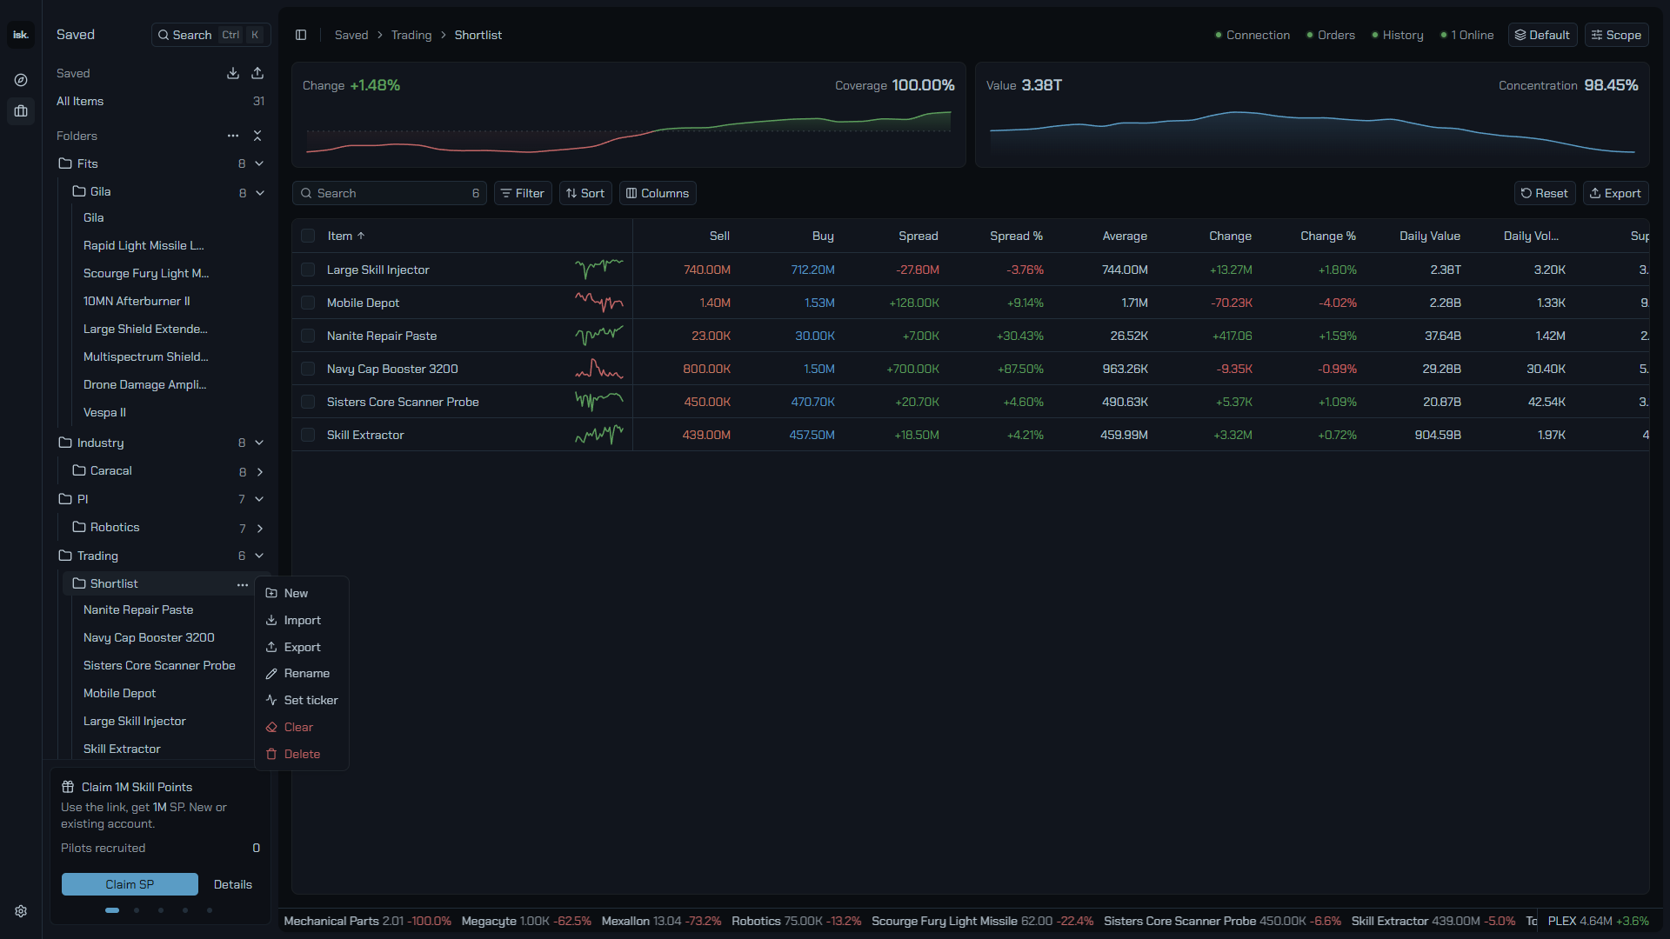This screenshot has height=939, width=1670.
Task: Check the Sisters Core Scanner Probe row checkbox
Action: click(308, 402)
